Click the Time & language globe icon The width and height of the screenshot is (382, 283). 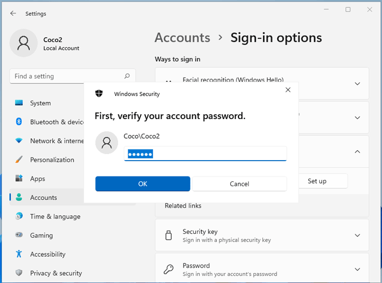(x=19, y=216)
